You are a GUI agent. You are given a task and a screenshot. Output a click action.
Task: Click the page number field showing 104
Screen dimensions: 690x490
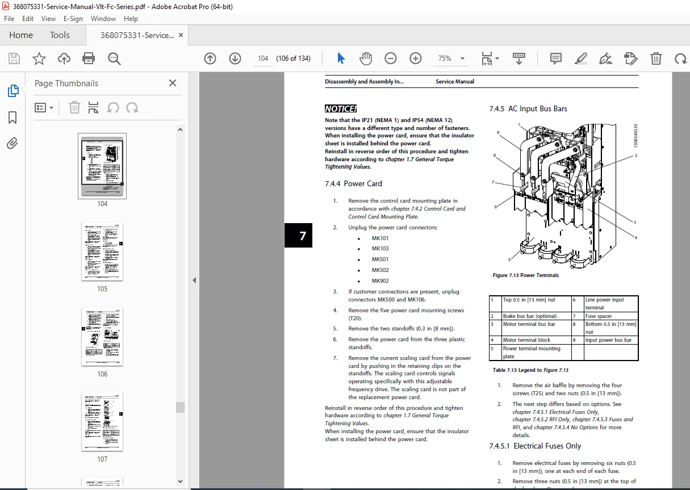click(x=263, y=58)
